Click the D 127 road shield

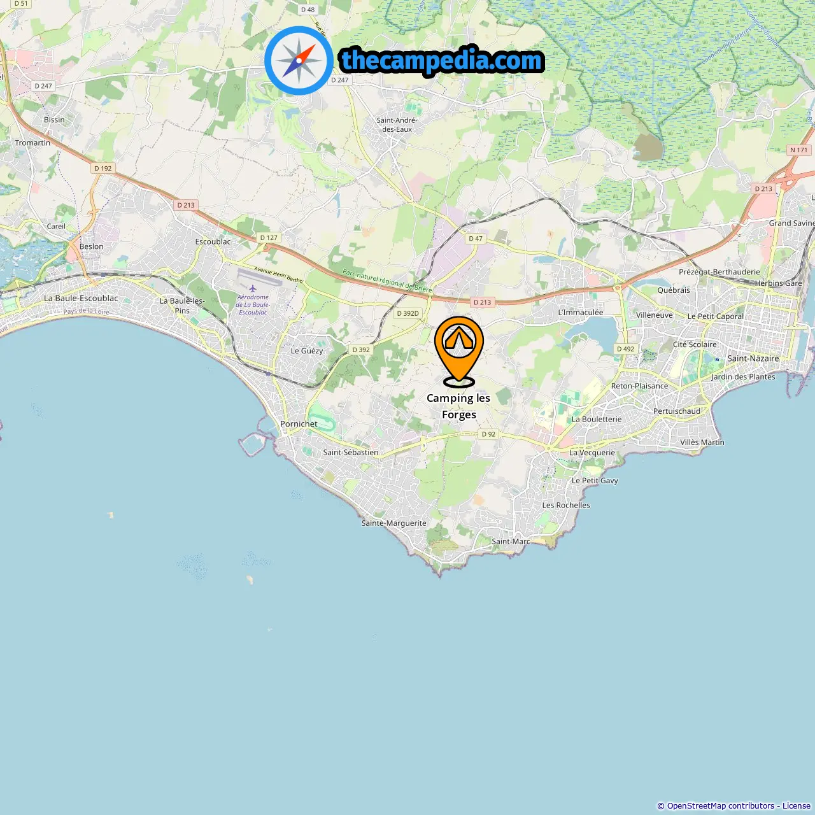point(269,237)
